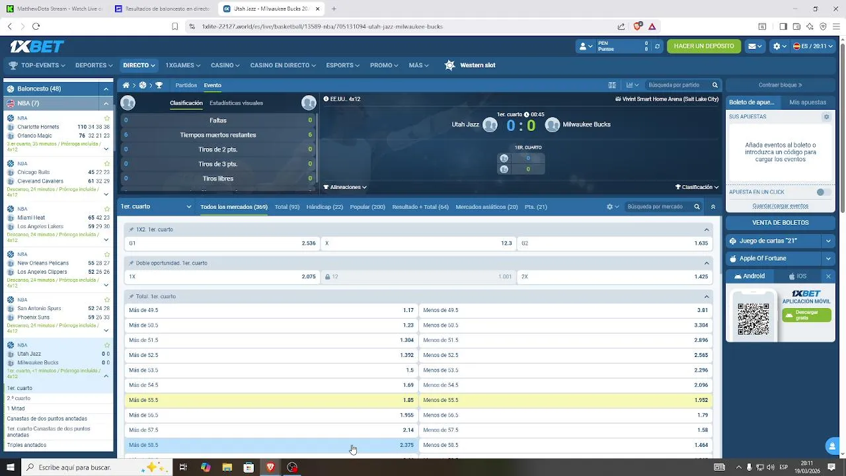The width and height of the screenshot is (846, 476).
Task: Favorite the Chicago Bulls game star
Action: tap(107, 163)
